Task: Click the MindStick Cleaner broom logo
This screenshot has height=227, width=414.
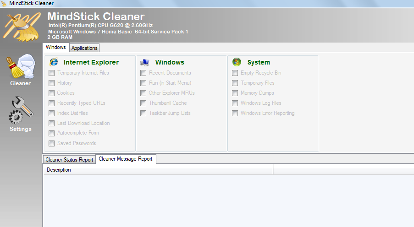Action: pyautogui.click(x=22, y=27)
